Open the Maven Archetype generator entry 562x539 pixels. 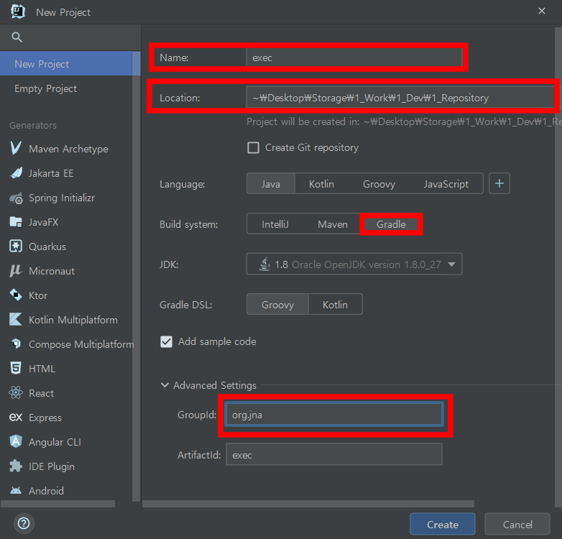pyautogui.click(x=66, y=149)
